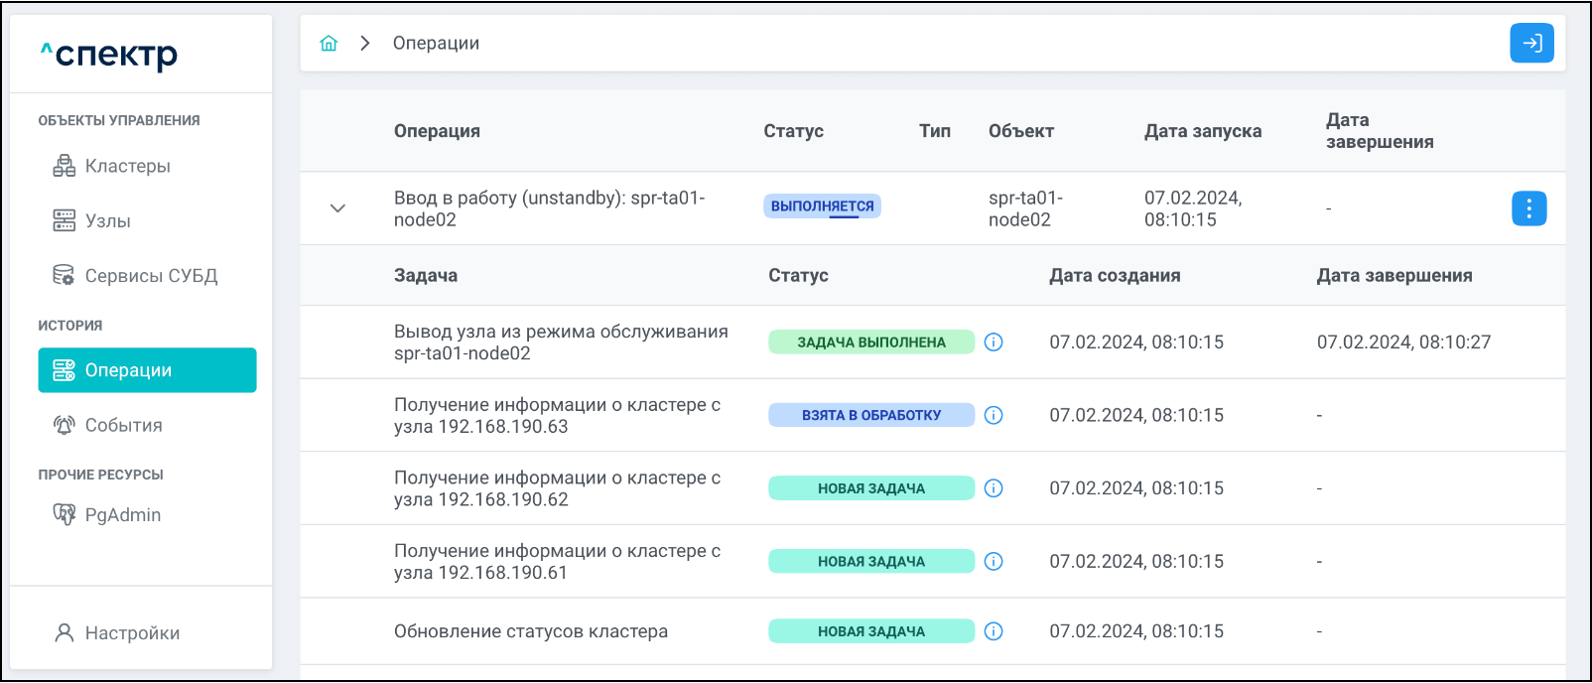The image size is (1592, 683).
Task: Open PgAdmin resource link
Action: (122, 514)
